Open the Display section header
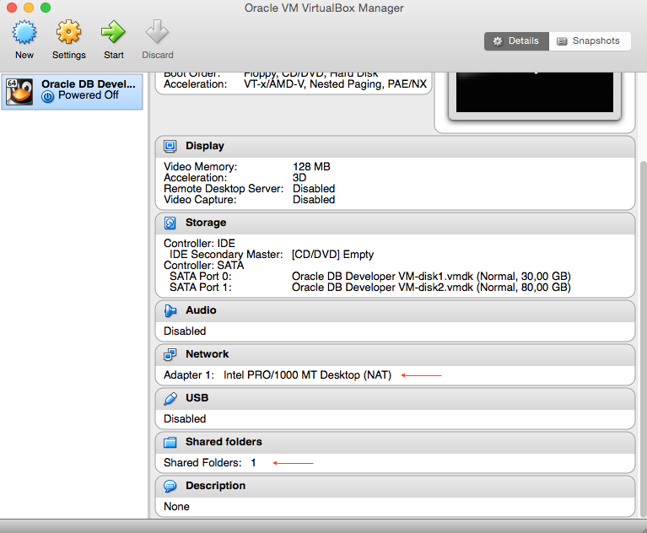647x533 pixels. (x=395, y=147)
